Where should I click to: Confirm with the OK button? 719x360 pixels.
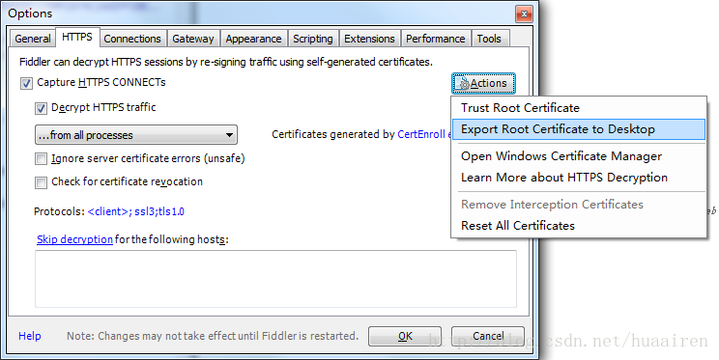pos(405,336)
